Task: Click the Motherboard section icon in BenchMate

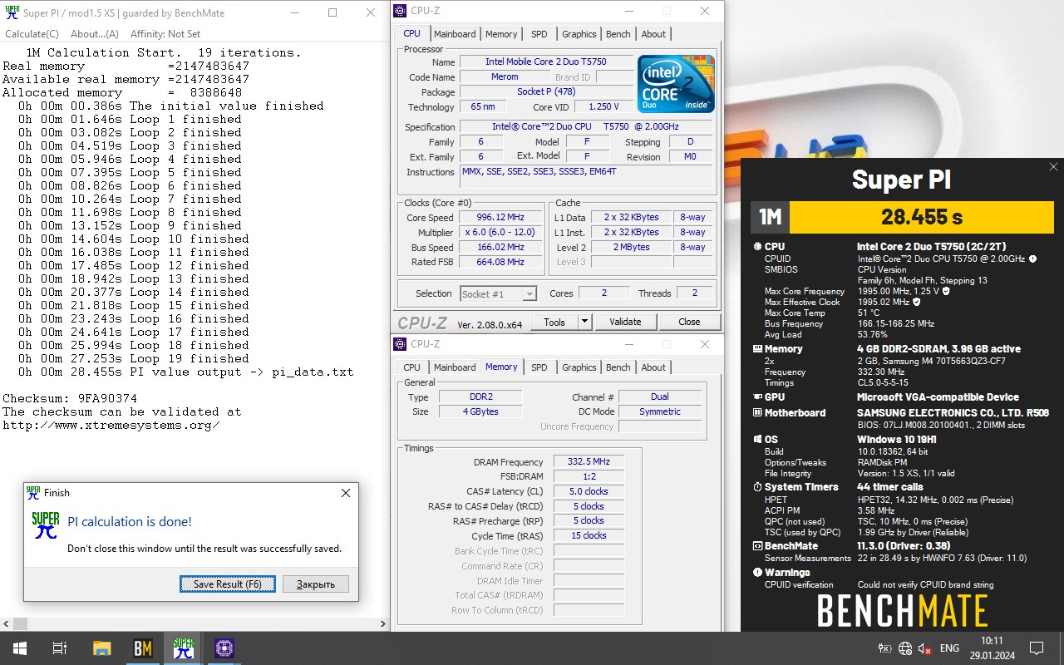Action: 757,413
